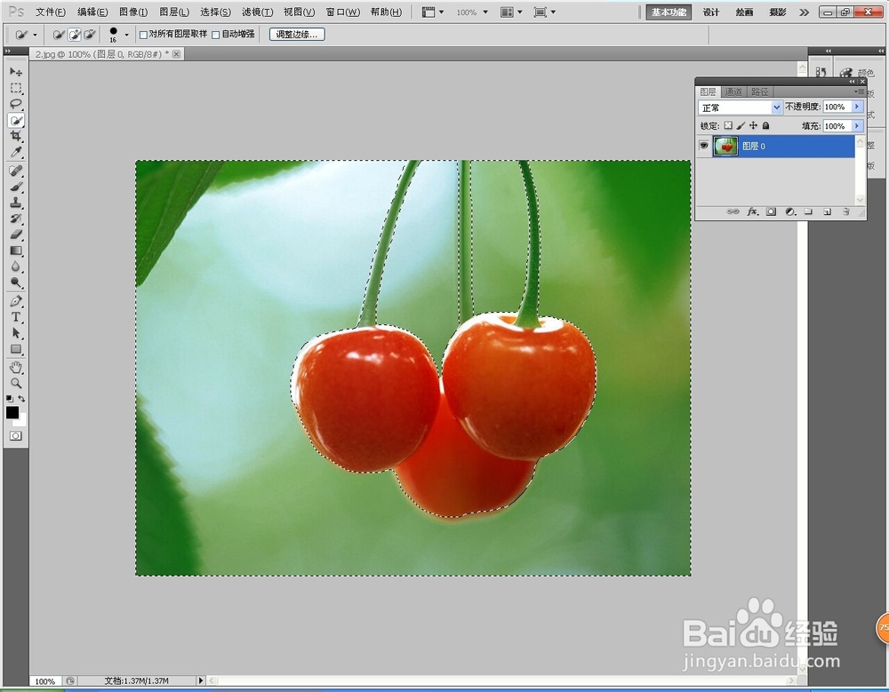Switch to 设计 workspace
Viewport: 889px width, 692px height.
pyautogui.click(x=711, y=12)
